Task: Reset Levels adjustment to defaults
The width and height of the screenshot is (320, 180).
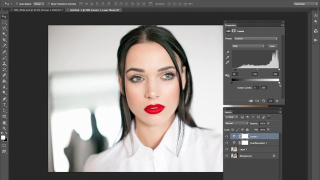Action: click(x=263, y=101)
